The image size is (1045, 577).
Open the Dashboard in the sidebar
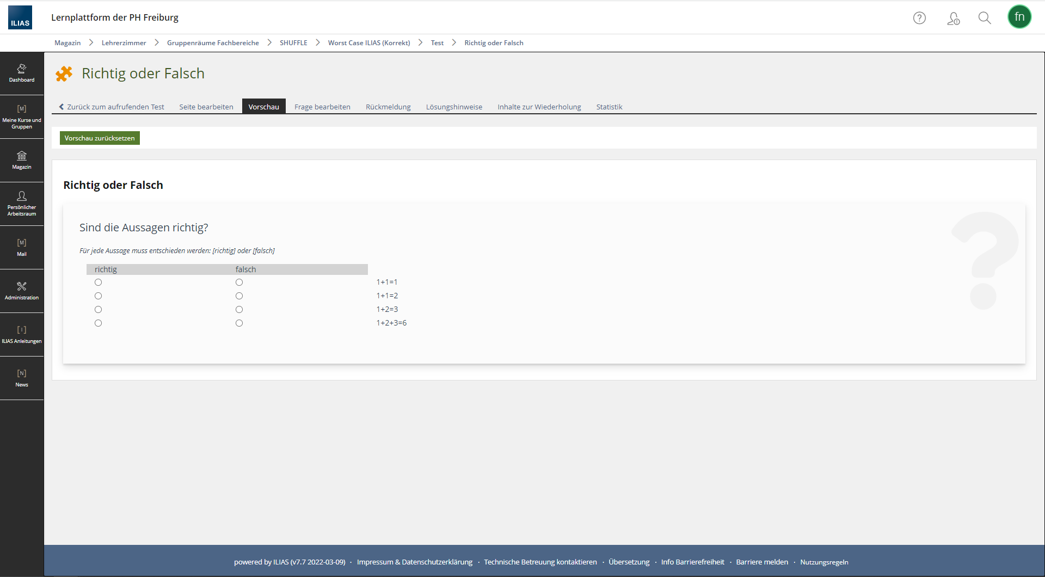(x=22, y=73)
